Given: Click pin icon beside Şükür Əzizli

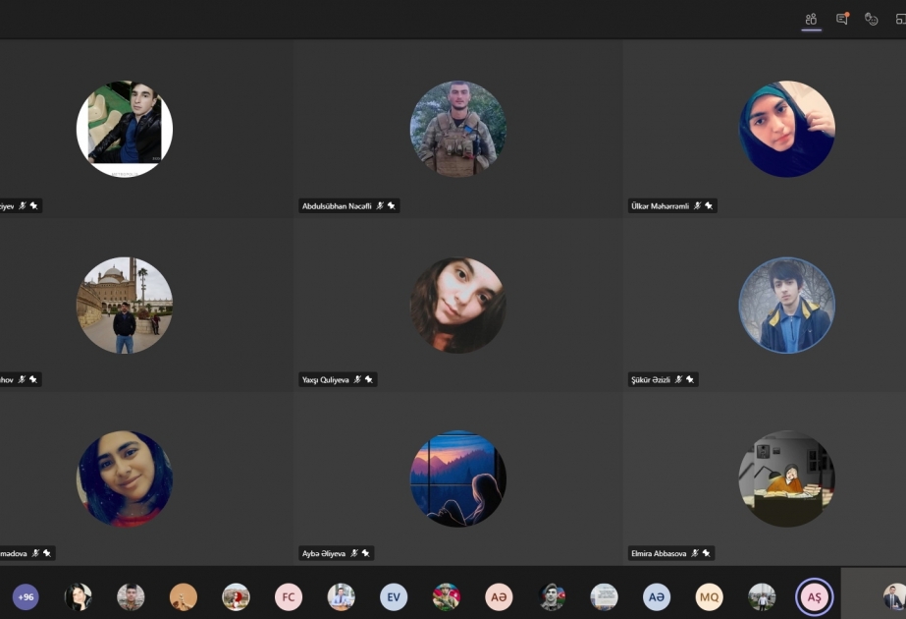Looking at the screenshot, I should pyautogui.click(x=690, y=379).
